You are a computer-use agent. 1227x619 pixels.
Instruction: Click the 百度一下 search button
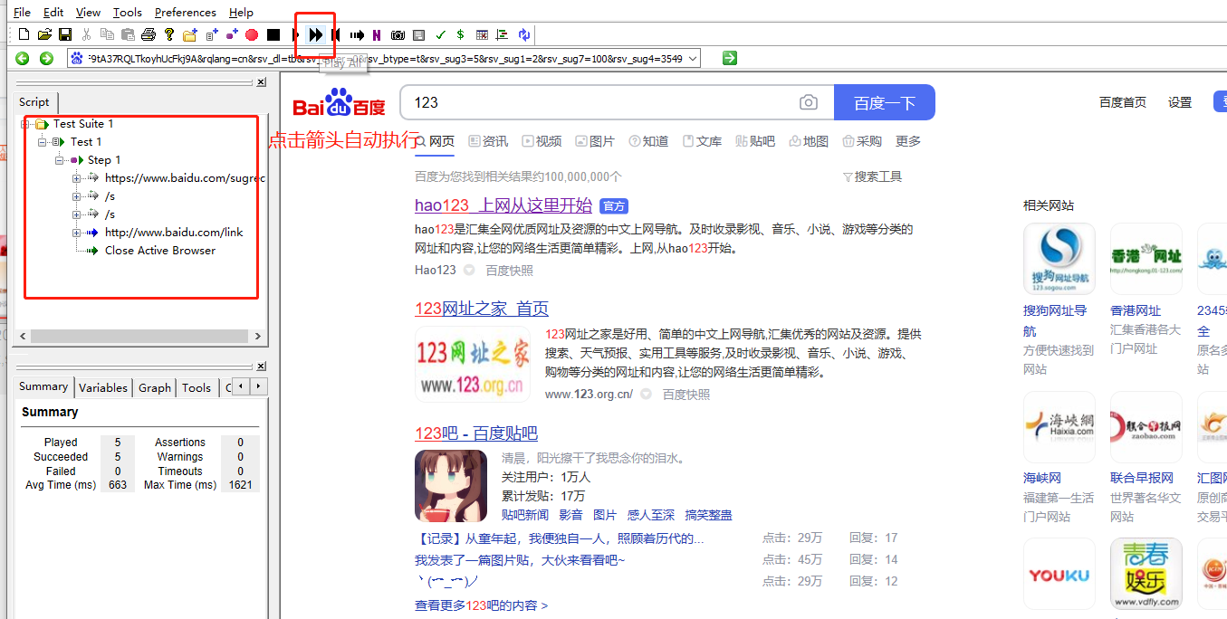click(x=884, y=102)
